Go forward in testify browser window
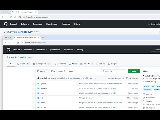This screenshot has width=160, height=120. pos(10,43)
